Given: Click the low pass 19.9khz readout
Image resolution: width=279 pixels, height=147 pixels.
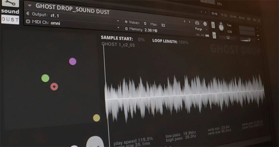Looking at the screenshot, I should click(x=181, y=134).
